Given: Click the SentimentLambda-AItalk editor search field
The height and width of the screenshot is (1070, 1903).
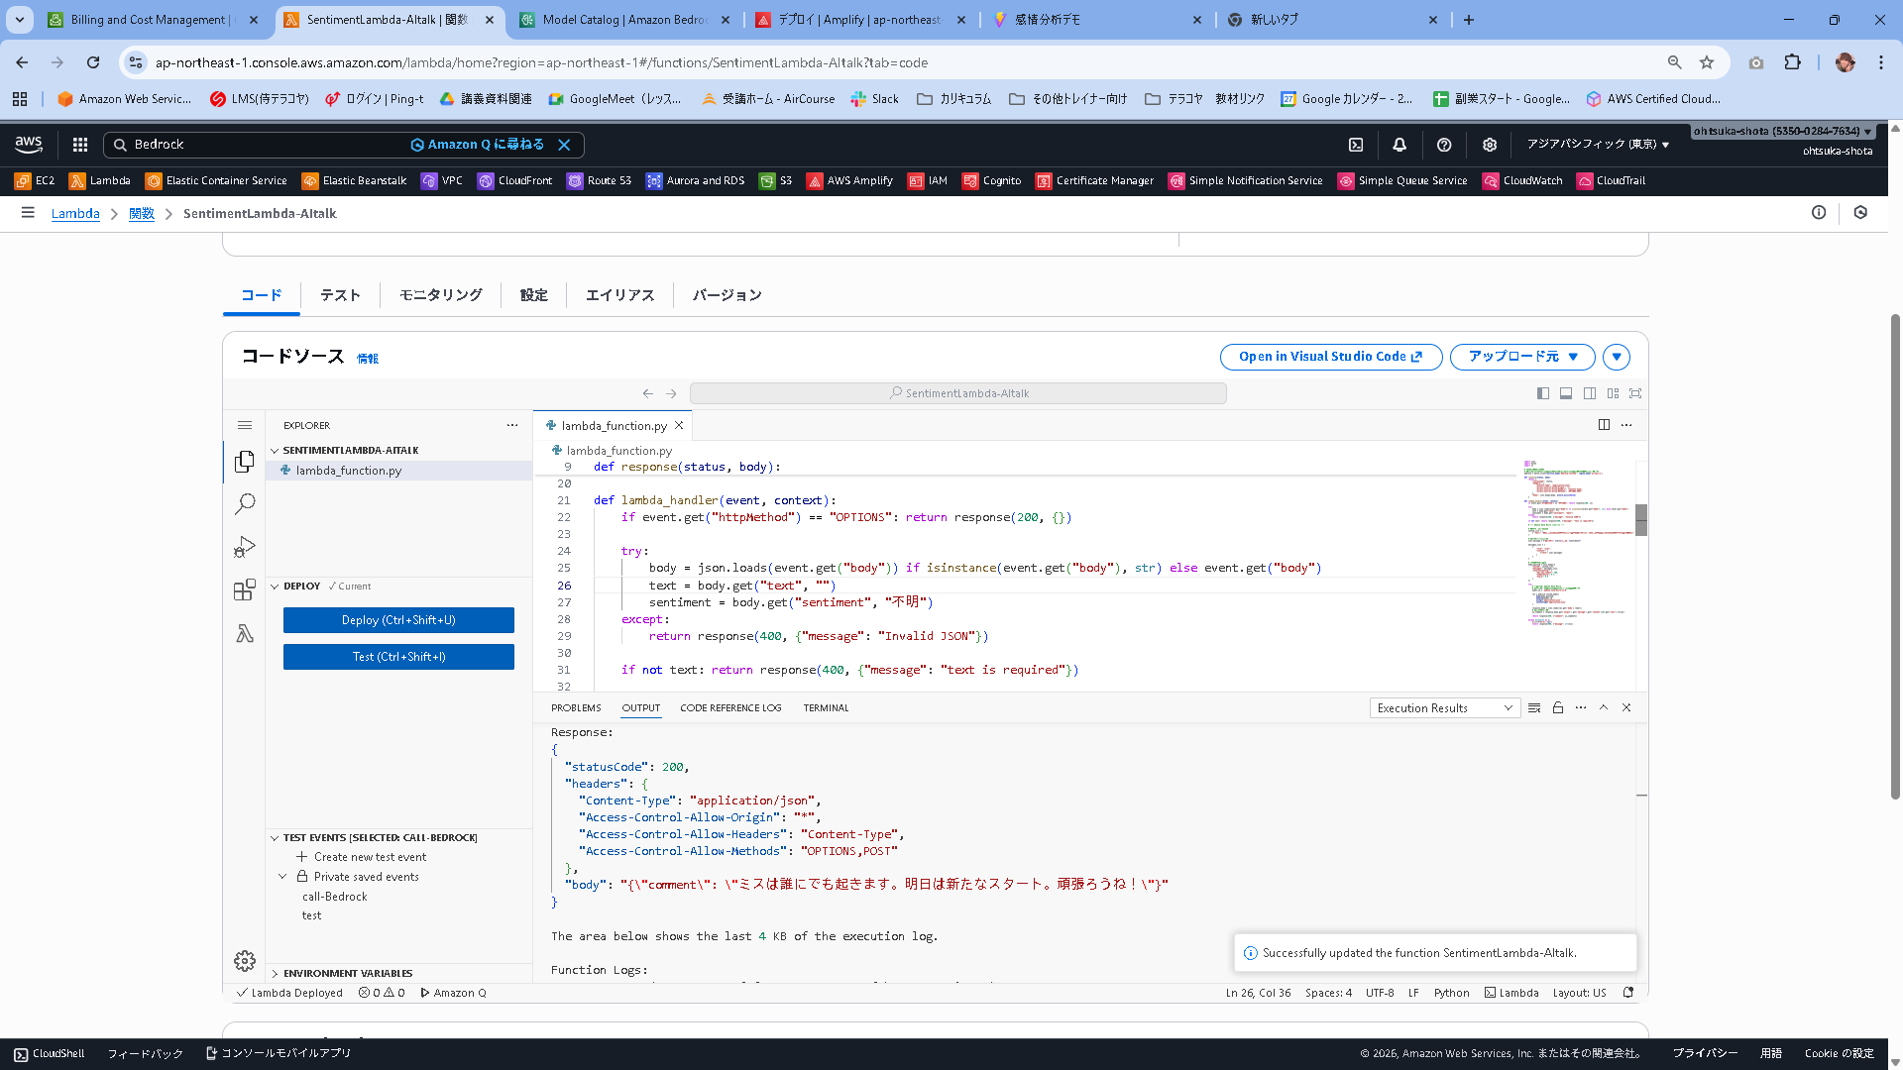Looking at the screenshot, I should pyautogui.click(x=957, y=393).
